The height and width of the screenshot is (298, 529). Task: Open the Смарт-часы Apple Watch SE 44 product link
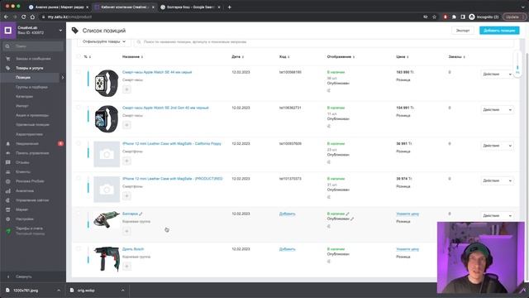pyautogui.click(x=157, y=72)
